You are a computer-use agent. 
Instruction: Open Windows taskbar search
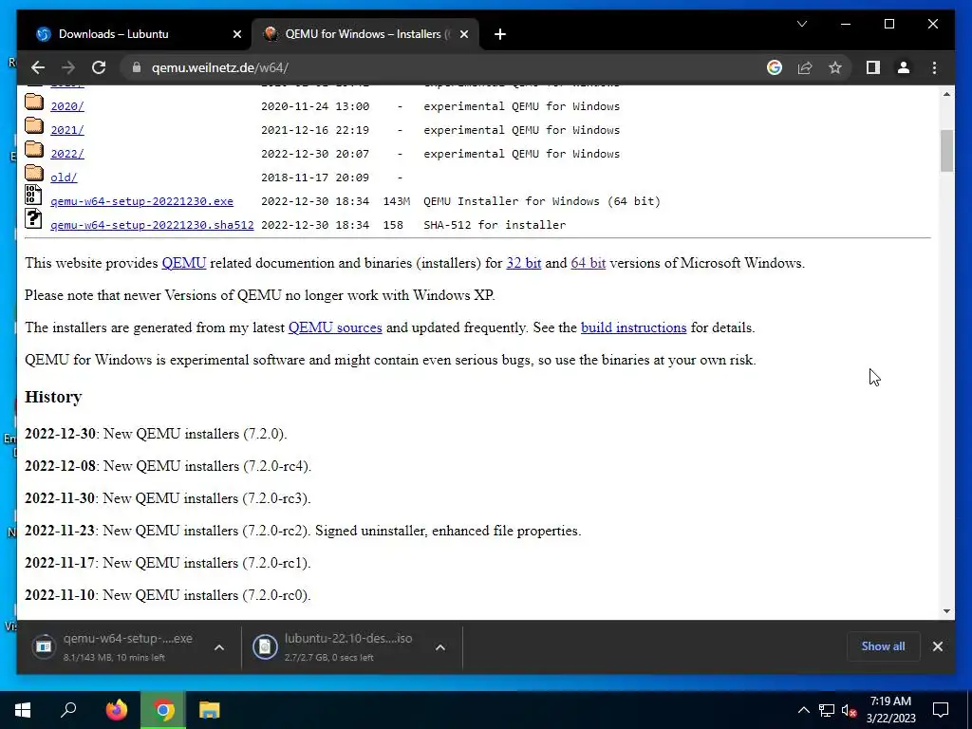pyautogui.click(x=68, y=710)
